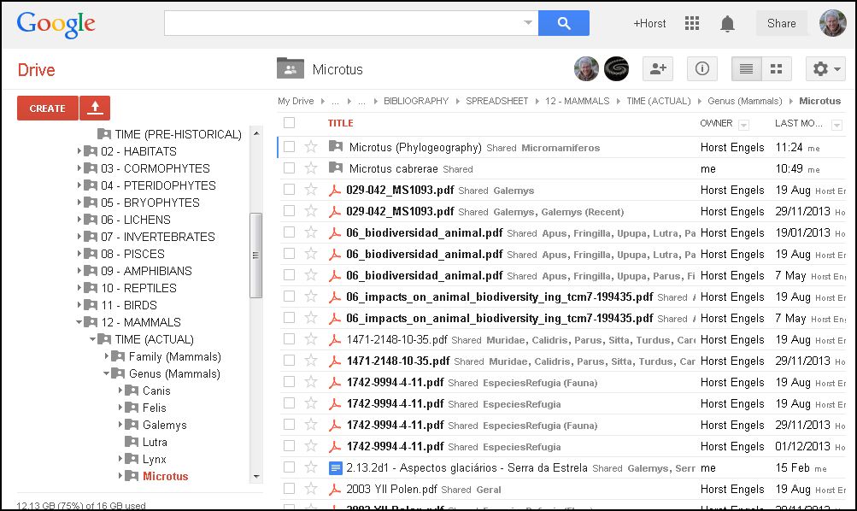
Task: Collapse the 12 - MAMMALS folder arrow
Action: 79,322
